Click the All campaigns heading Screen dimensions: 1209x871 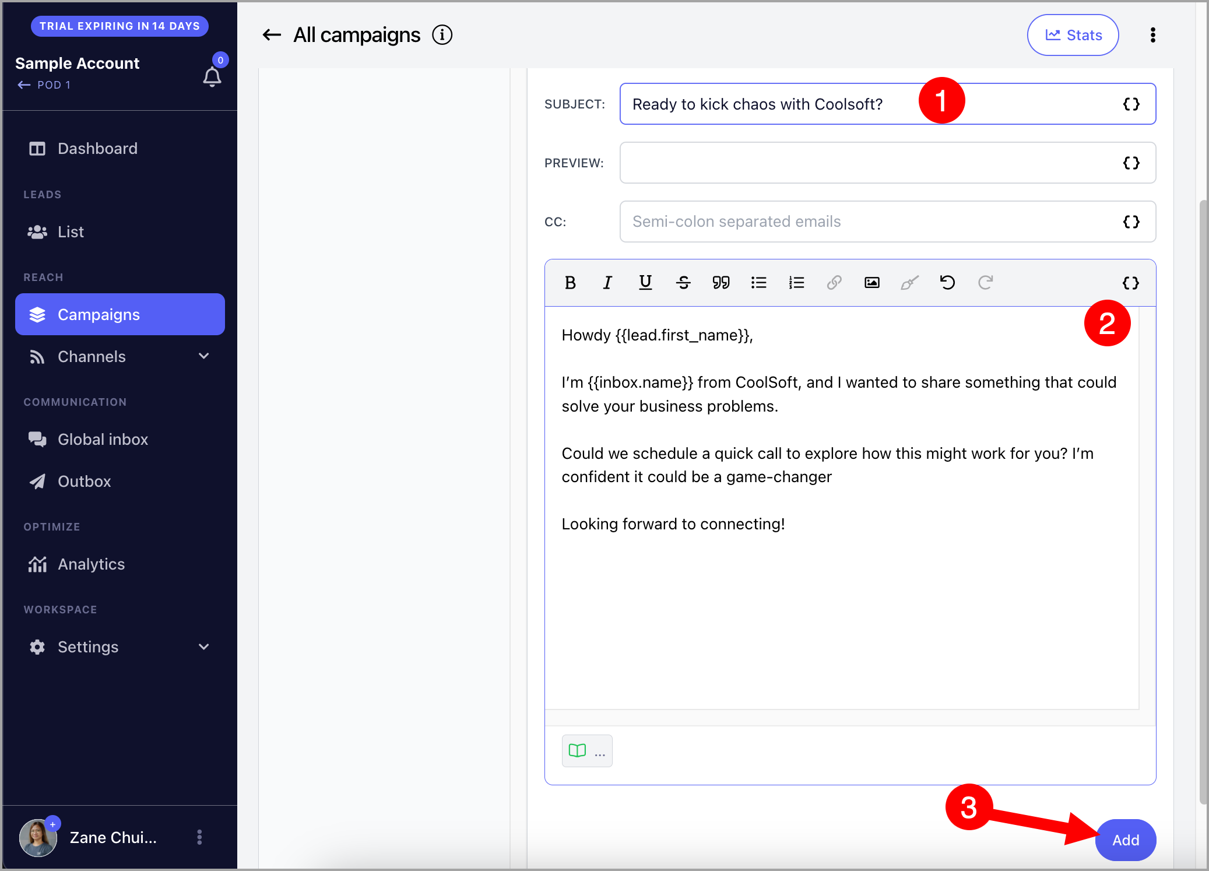tap(357, 35)
